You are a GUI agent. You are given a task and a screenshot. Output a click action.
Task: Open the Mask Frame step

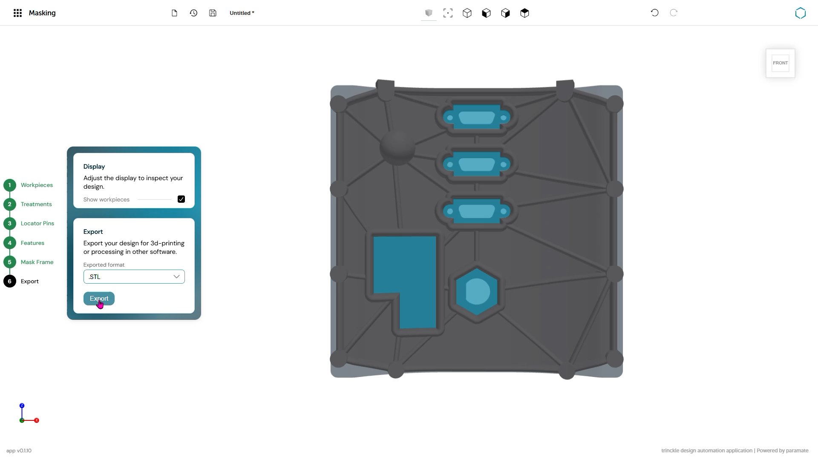(x=37, y=262)
